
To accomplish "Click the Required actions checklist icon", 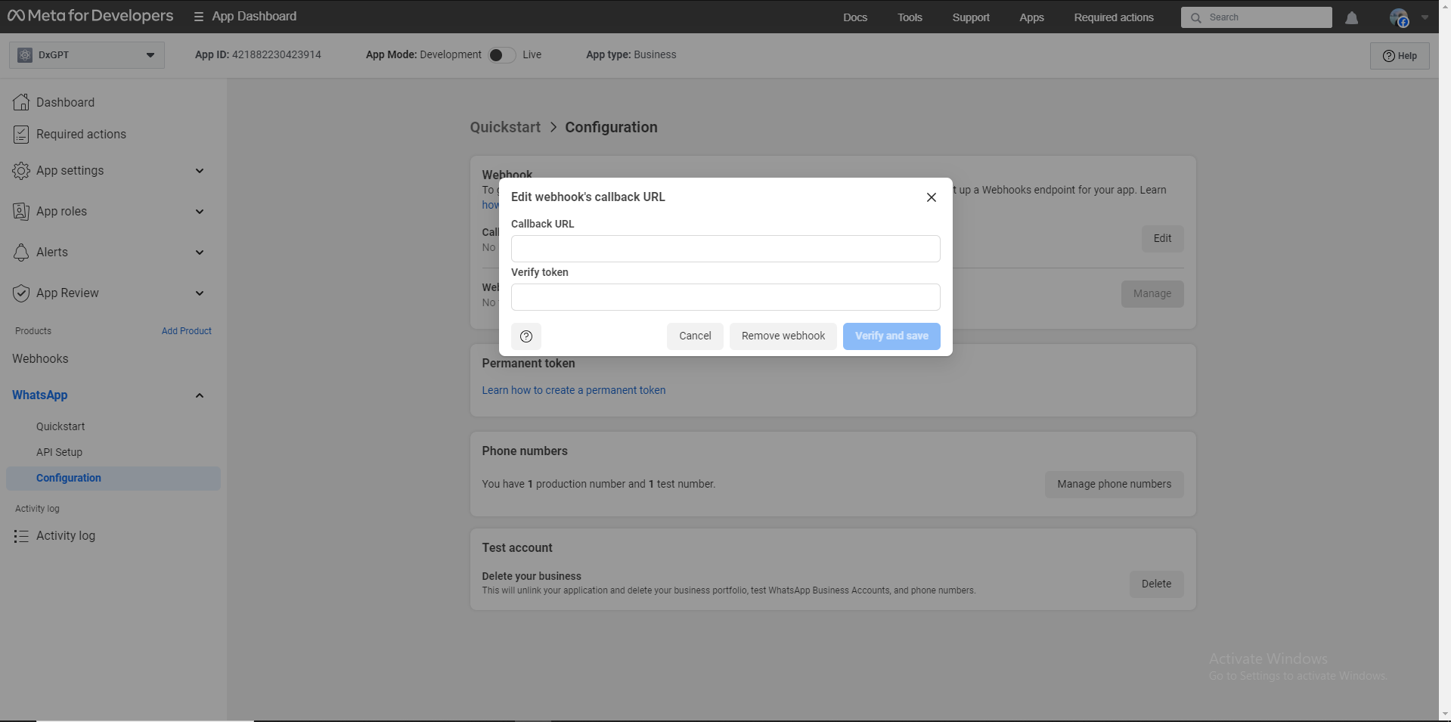I will 21,135.
